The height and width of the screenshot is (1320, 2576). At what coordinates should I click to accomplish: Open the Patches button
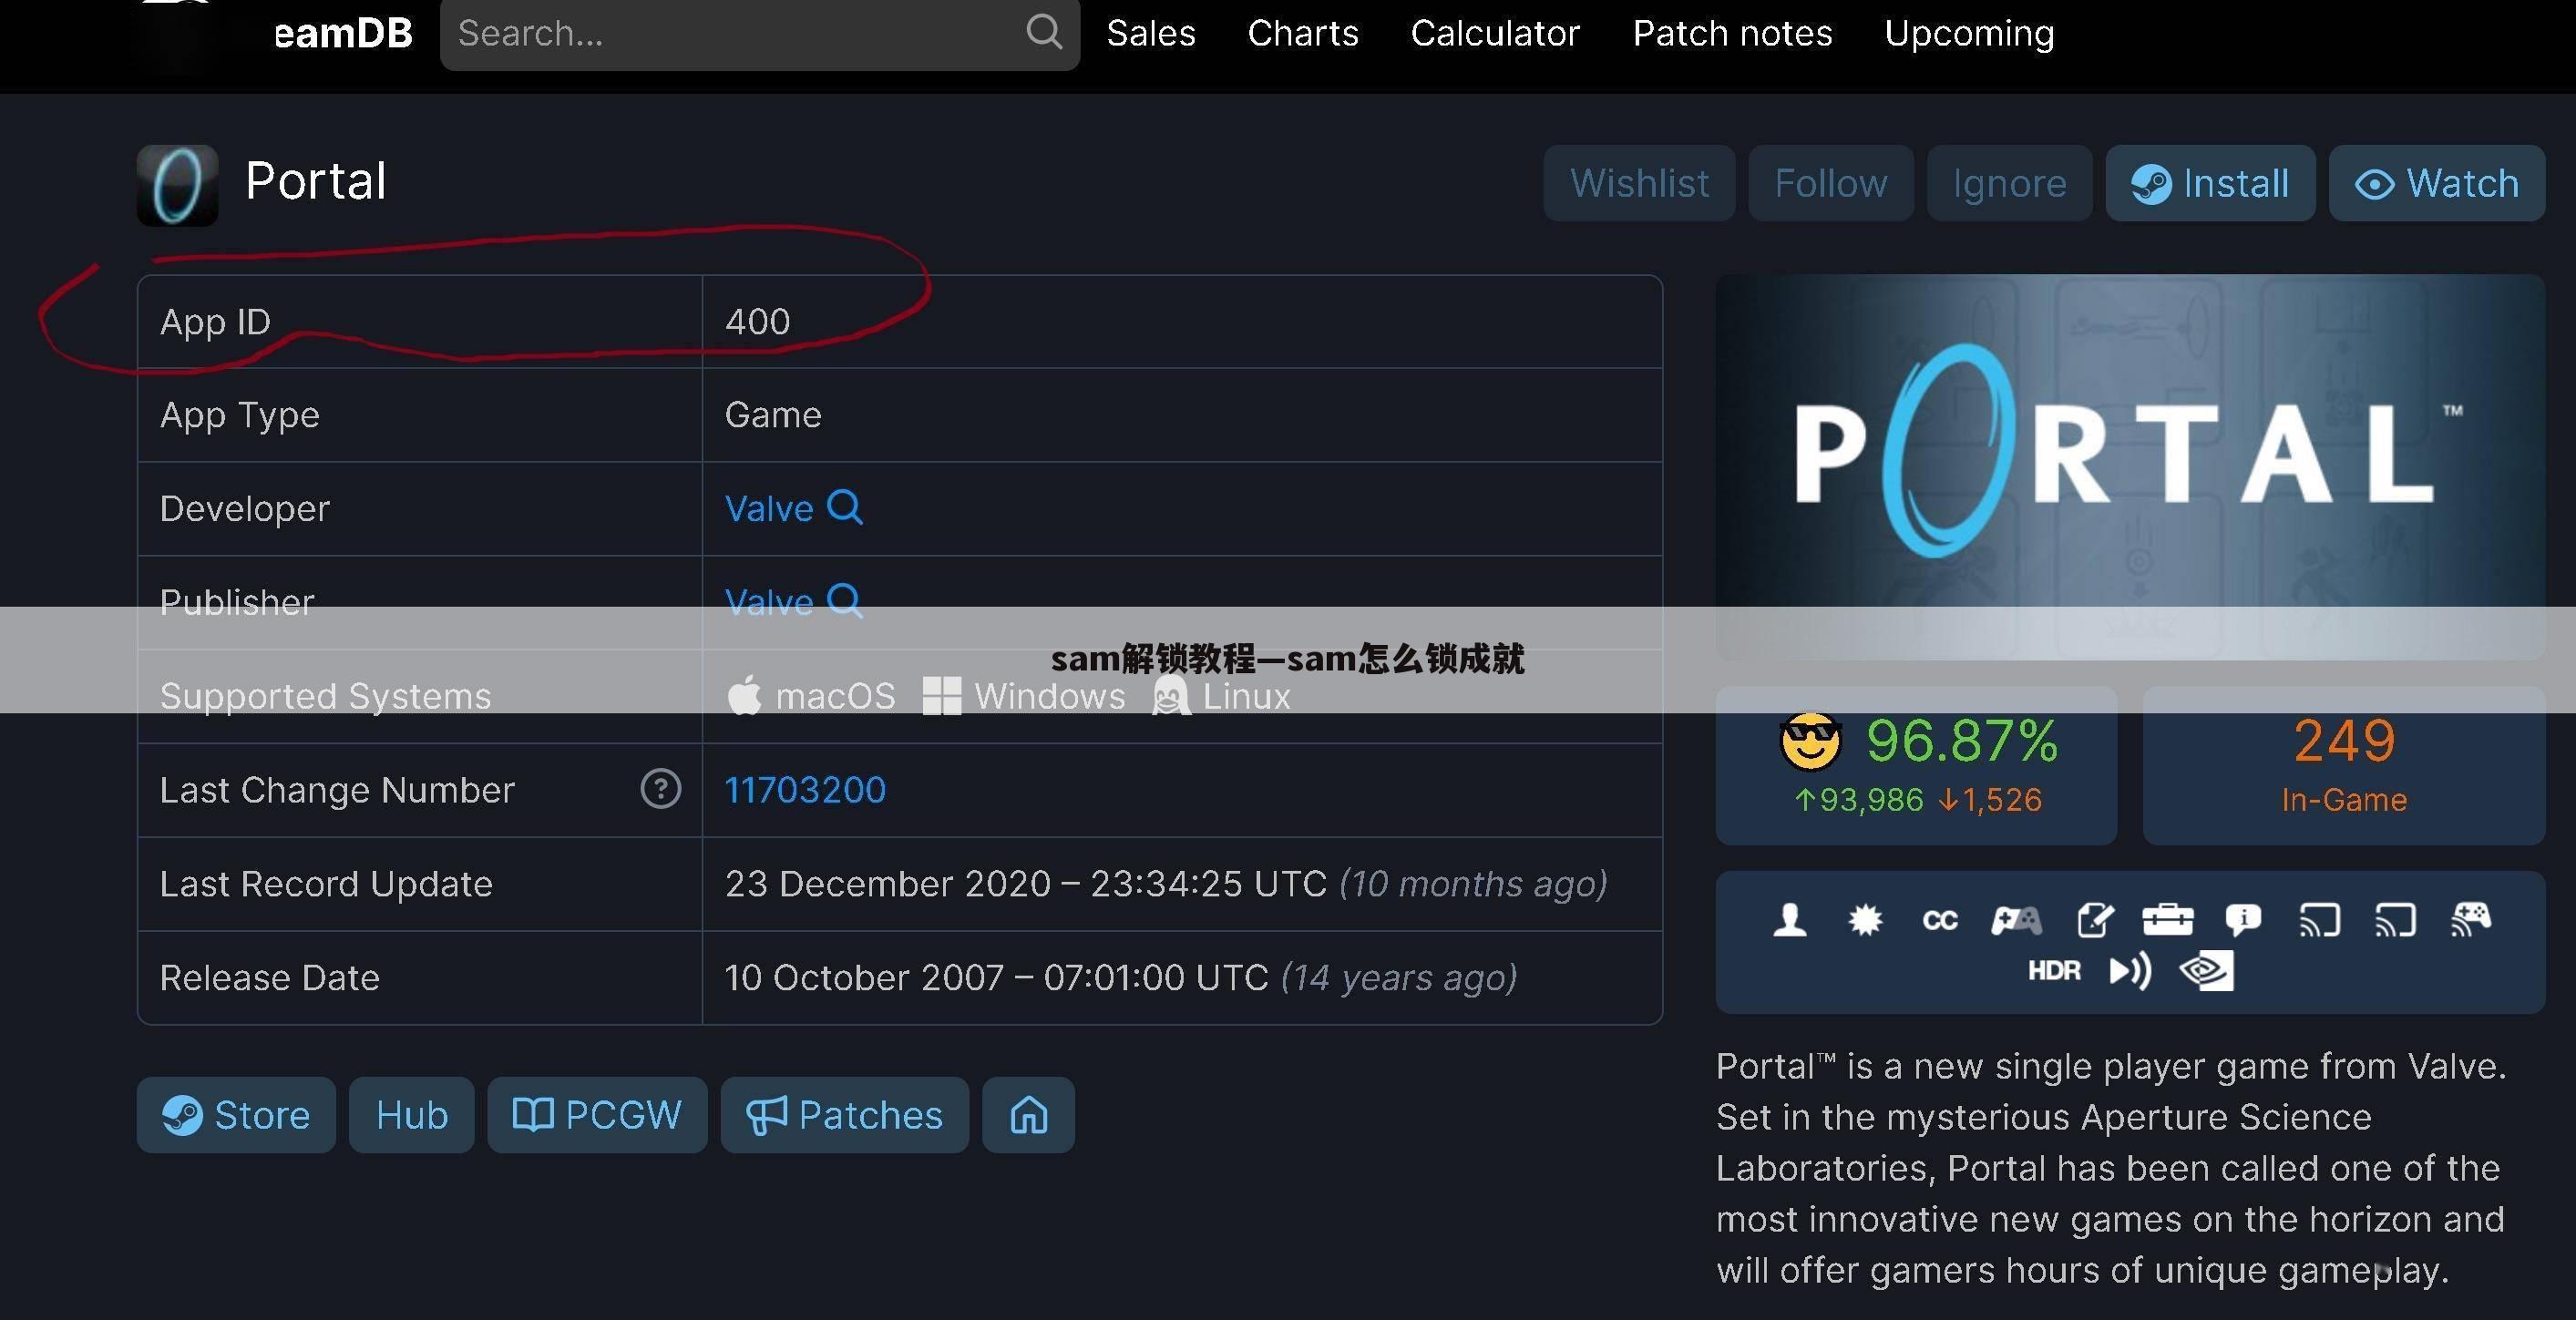(844, 1115)
